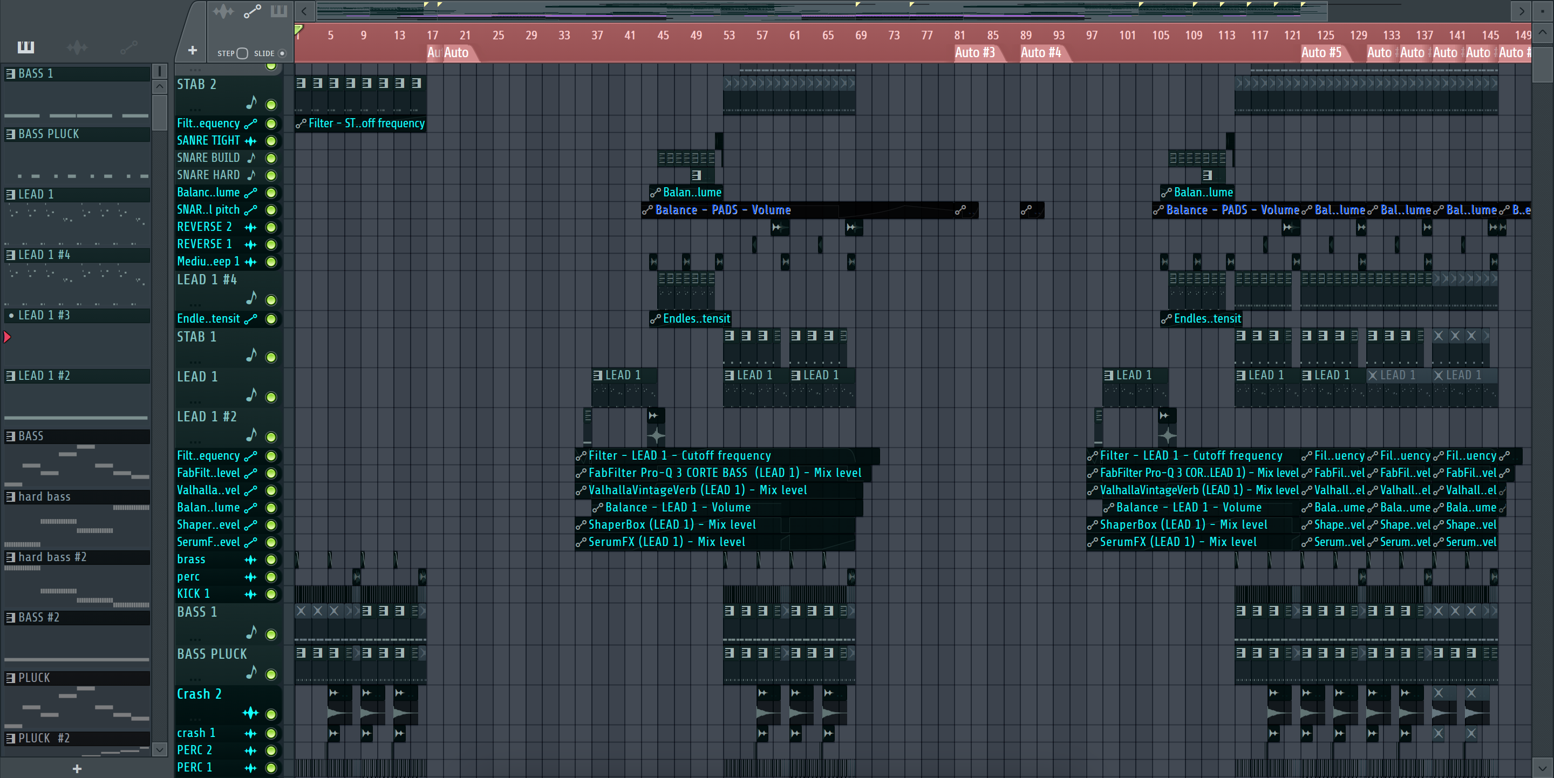Image resolution: width=1554 pixels, height=778 pixels.
Task: Click picker panel scroll-up arrow
Action: [159, 86]
